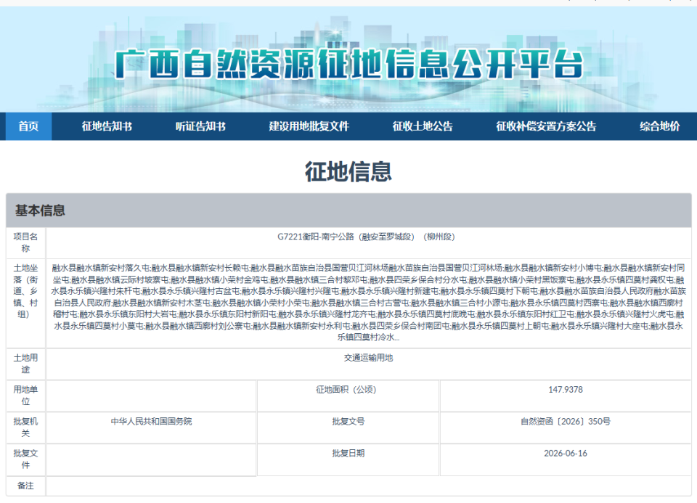This screenshot has height=503, width=697.
Task: Select the 征地信息 page heading
Action: pyautogui.click(x=348, y=171)
